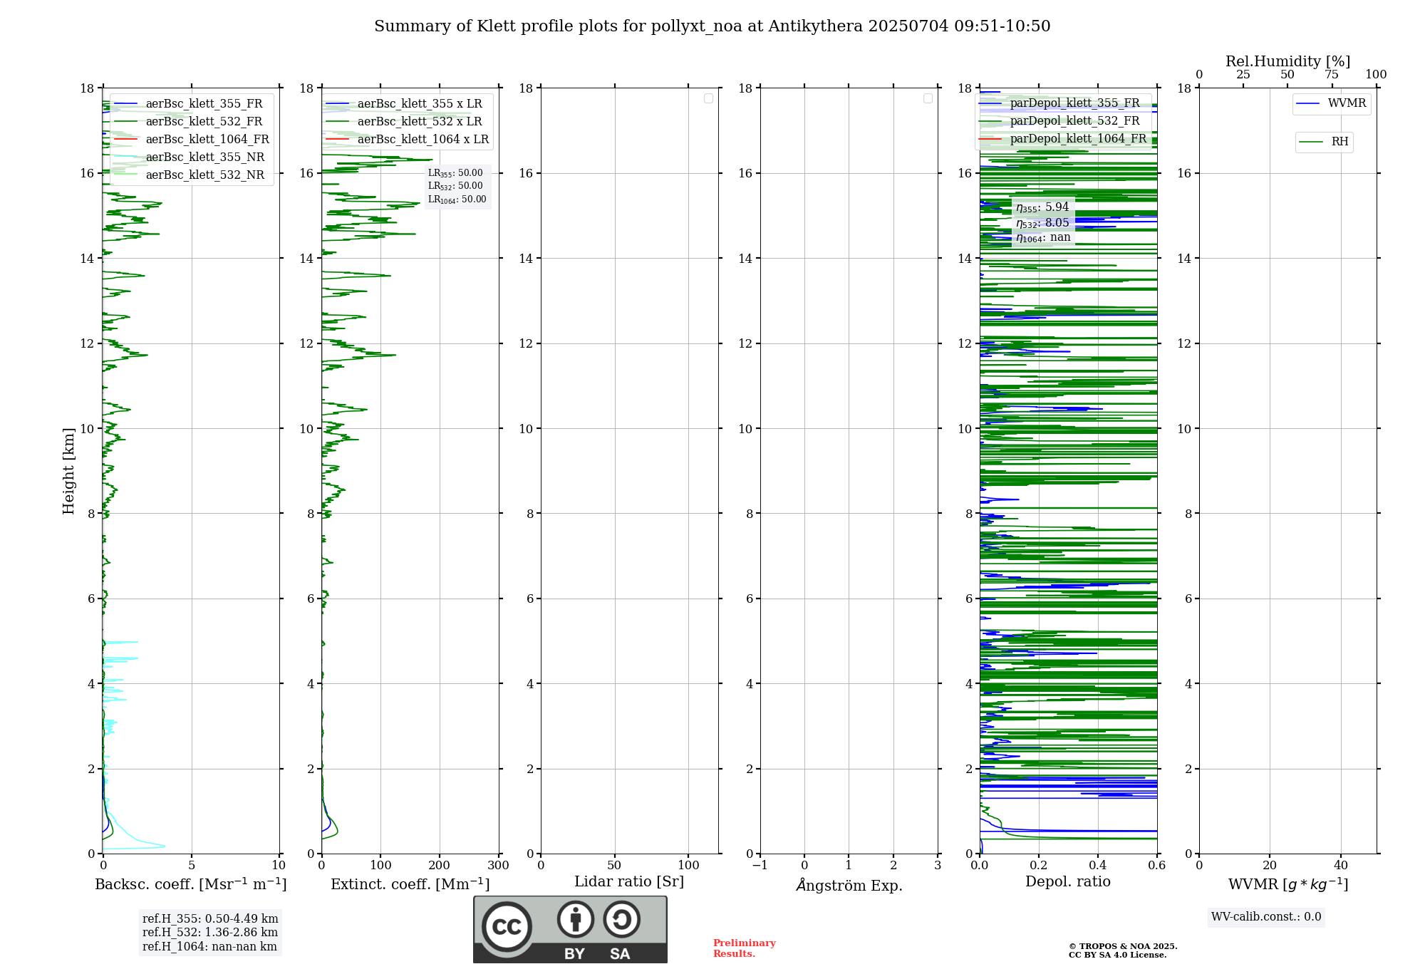Click the η532: 8.05 annotation
The width and height of the screenshot is (1425, 969).
click(1042, 223)
